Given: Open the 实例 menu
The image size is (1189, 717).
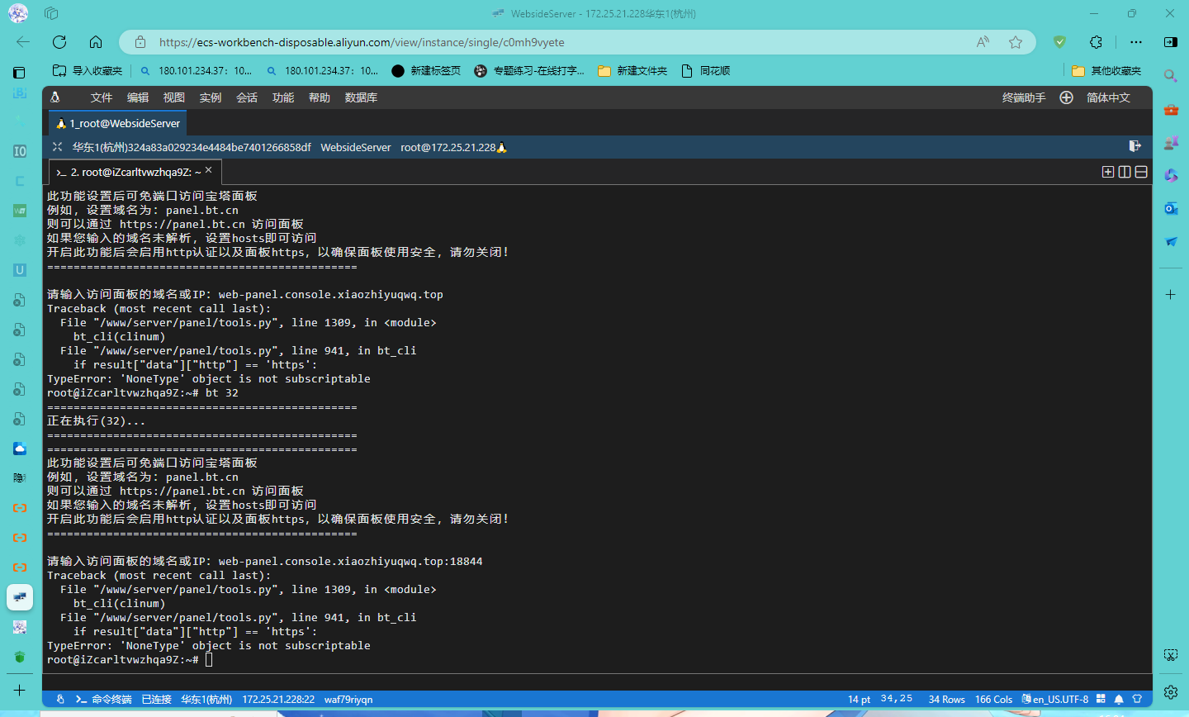Looking at the screenshot, I should [x=211, y=97].
